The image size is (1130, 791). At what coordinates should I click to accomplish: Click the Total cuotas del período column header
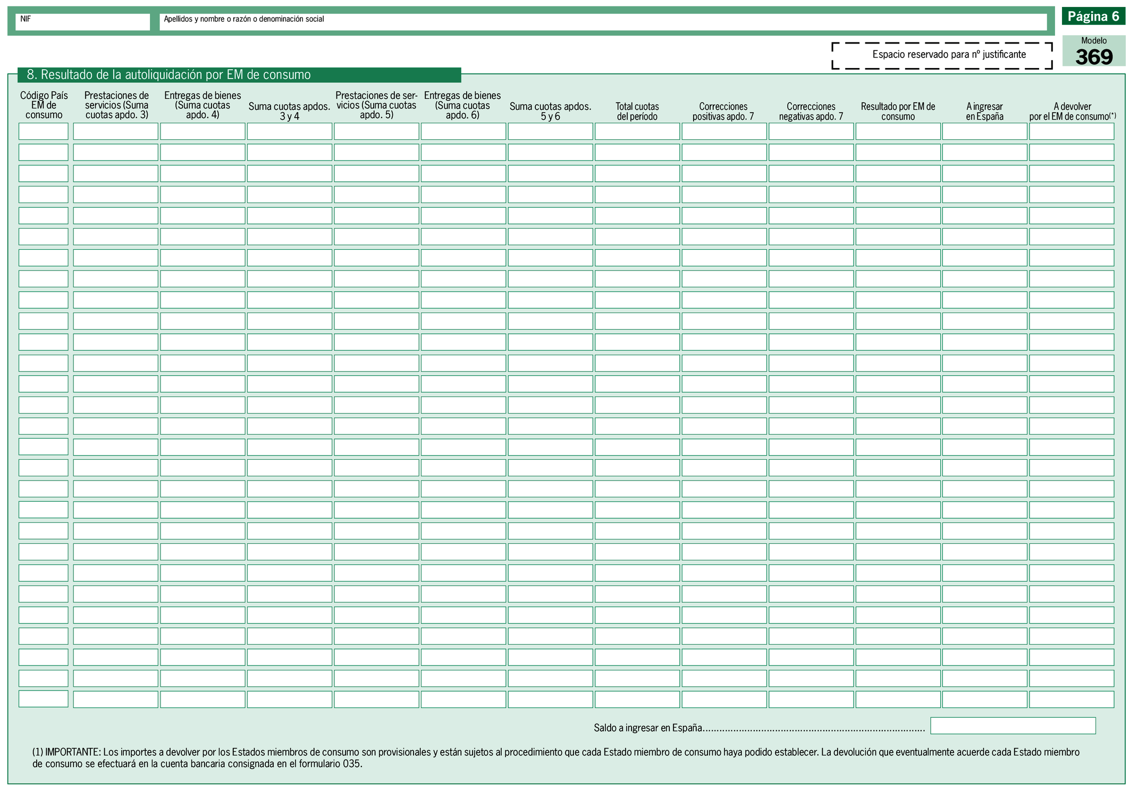[637, 111]
